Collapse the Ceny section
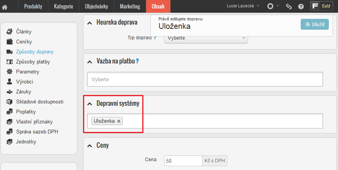 [x=90, y=146]
